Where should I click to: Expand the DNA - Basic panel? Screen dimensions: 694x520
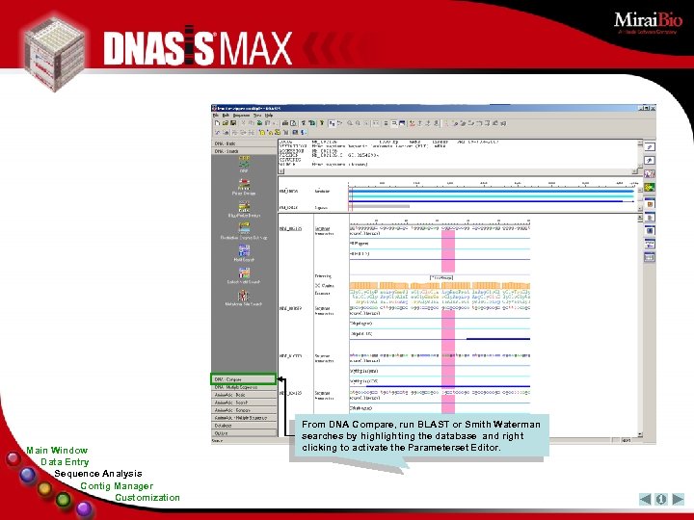tap(244, 143)
